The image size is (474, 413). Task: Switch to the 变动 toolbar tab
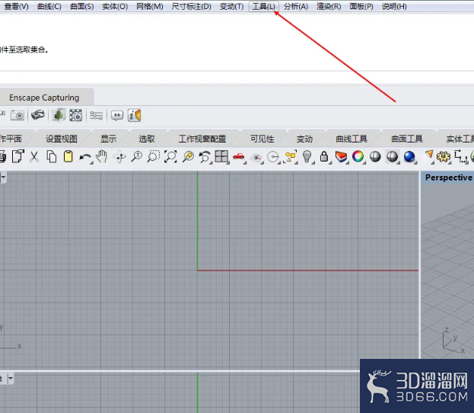304,139
